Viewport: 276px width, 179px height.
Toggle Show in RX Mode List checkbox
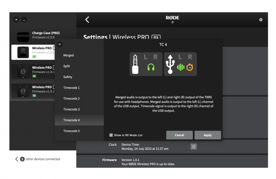pos(111,135)
